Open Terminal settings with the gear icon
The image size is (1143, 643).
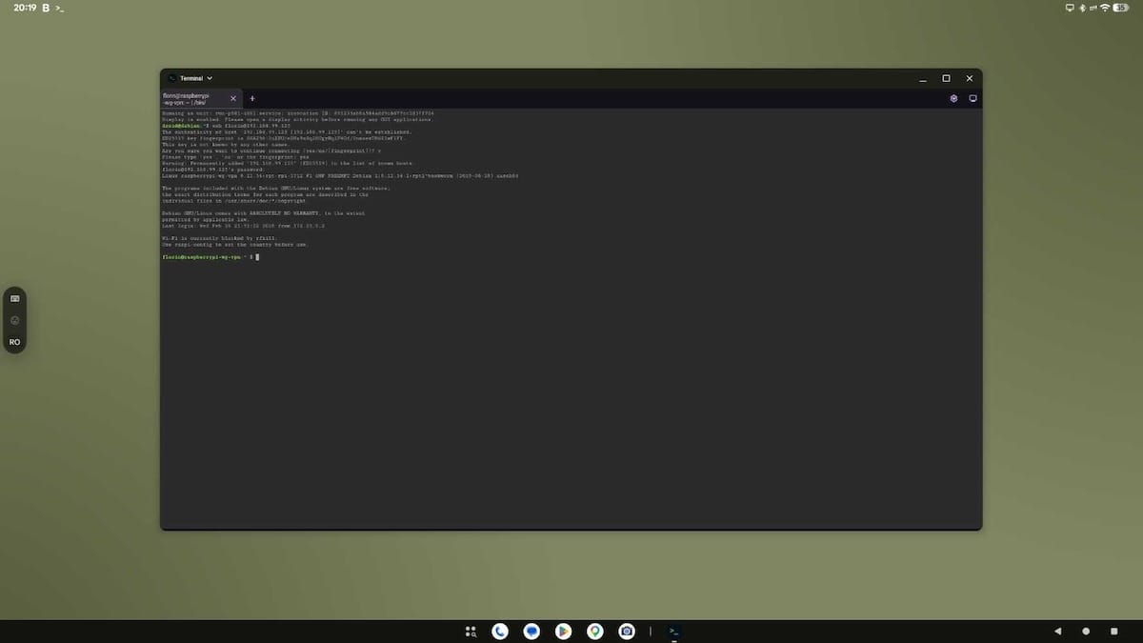point(953,98)
